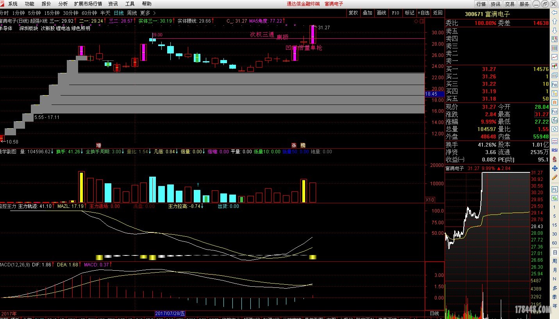Select 15 minute period in right sidebar
The height and width of the screenshot is (319, 559).
pyautogui.click(x=554, y=225)
